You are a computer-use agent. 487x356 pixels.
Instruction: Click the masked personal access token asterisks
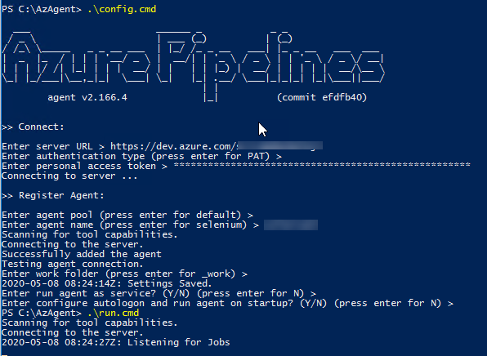(x=322, y=165)
